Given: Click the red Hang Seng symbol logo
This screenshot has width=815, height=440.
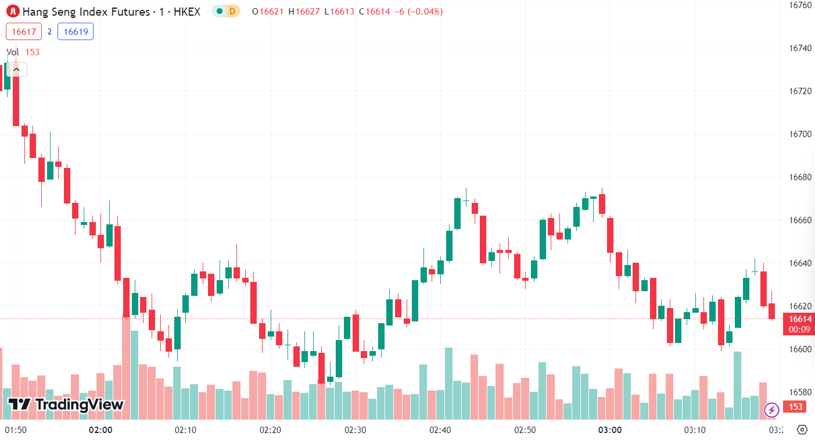Looking at the screenshot, I should 13,11.
